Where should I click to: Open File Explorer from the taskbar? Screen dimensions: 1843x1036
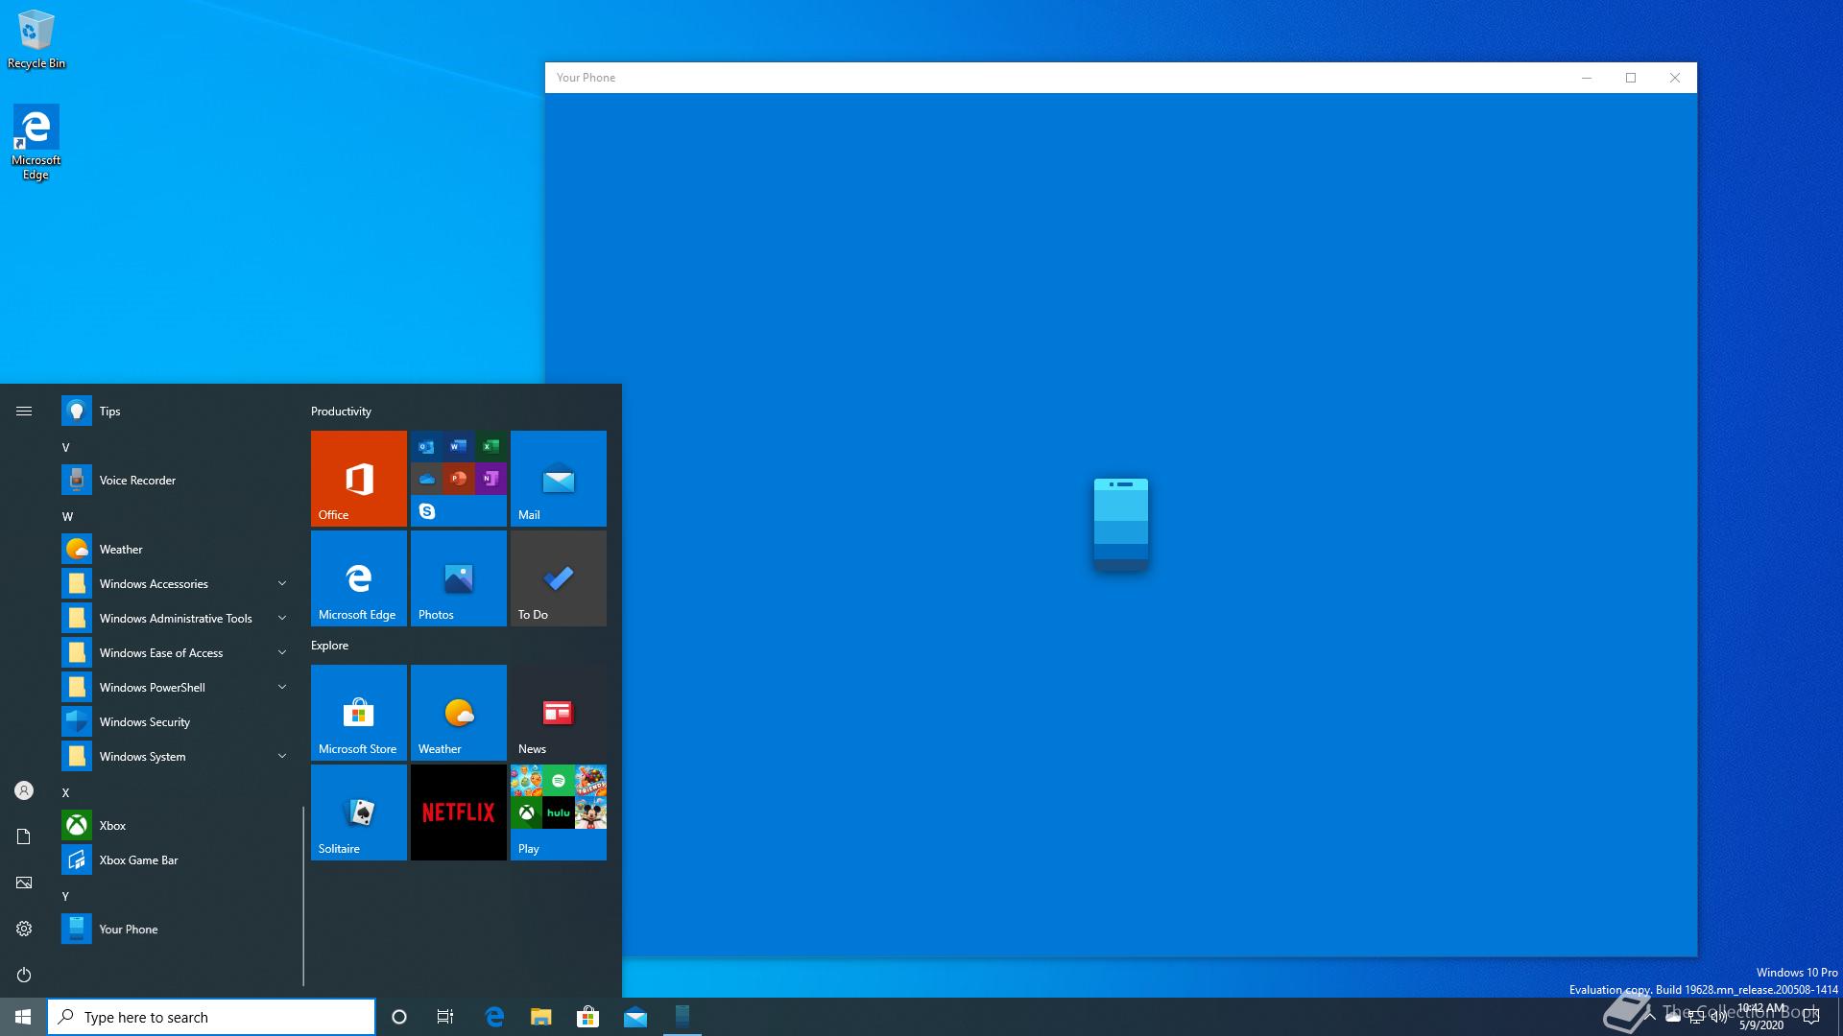(x=541, y=1017)
